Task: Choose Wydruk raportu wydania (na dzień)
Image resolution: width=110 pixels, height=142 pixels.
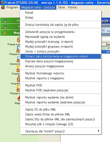Action: tap(60, 97)
